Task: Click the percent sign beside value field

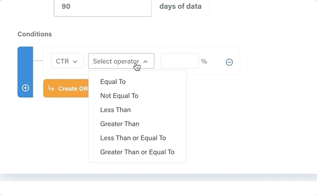Action: [204, 62]
